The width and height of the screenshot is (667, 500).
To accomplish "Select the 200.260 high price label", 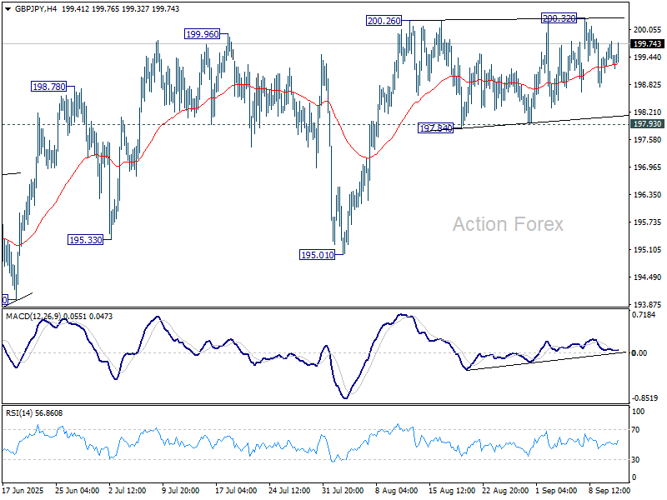I will coord(383,20).
